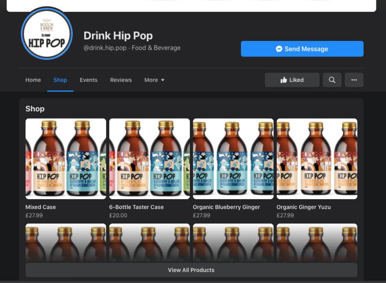Viewport: 386px width, 283px height.
Task: Click the 6-Bottle Taster Case image
Action: coord(149,159)
